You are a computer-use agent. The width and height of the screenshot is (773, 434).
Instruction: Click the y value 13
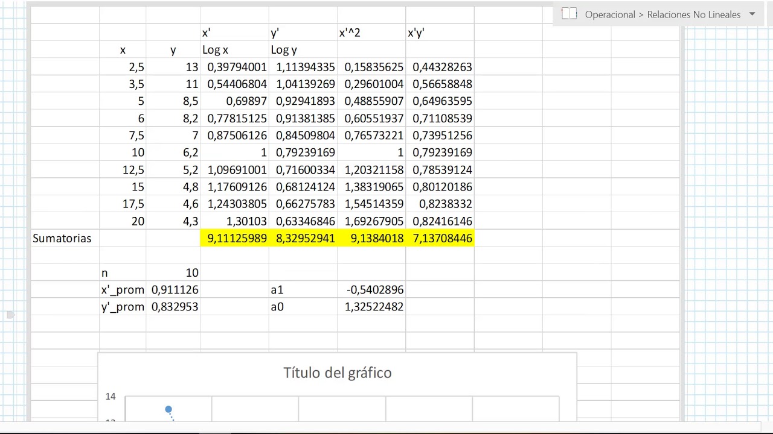(173, 67)
